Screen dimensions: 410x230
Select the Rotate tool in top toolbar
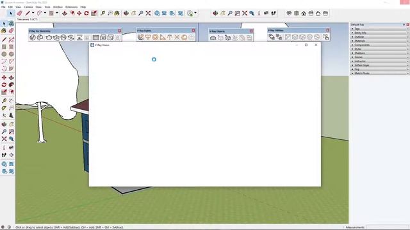click(86, 13)
